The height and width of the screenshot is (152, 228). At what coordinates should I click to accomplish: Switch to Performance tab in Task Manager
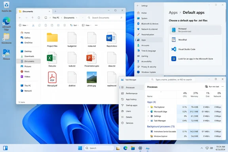tap(131, 93)
